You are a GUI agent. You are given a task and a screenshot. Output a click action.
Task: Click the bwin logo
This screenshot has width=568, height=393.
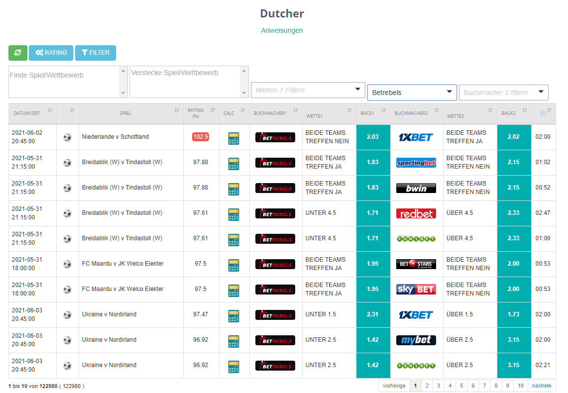(x=416, y=188)
